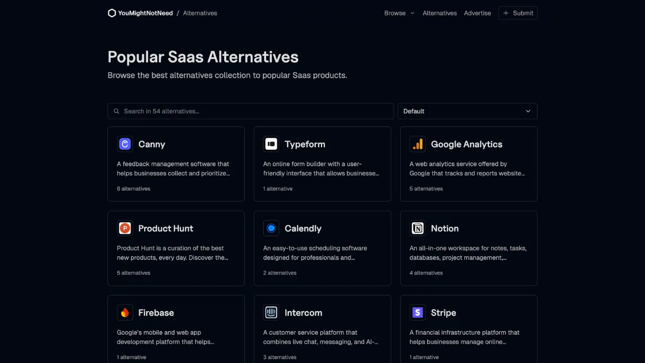The width and height of the screenshot is (645, 363).
Task: Open the Calendly title link
Action: 303,228
